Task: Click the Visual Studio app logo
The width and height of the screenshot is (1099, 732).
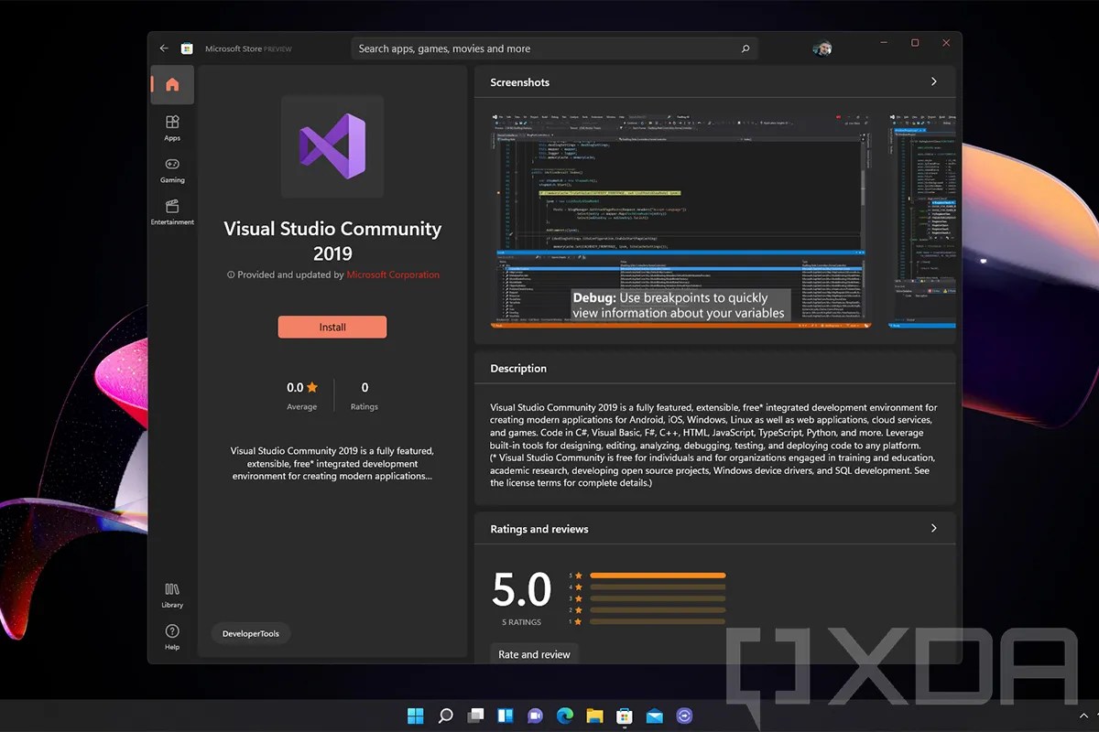Action: tap(332, 146)
